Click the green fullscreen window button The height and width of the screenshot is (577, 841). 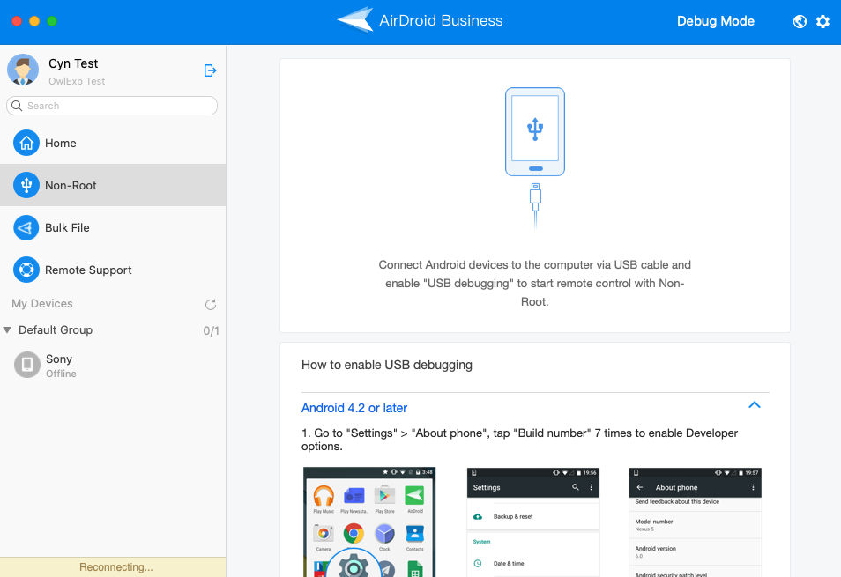pyautogui.click(x=52, y=21)
